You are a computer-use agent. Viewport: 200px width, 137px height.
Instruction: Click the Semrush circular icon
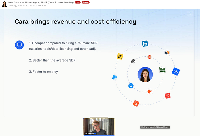point(167,52)
